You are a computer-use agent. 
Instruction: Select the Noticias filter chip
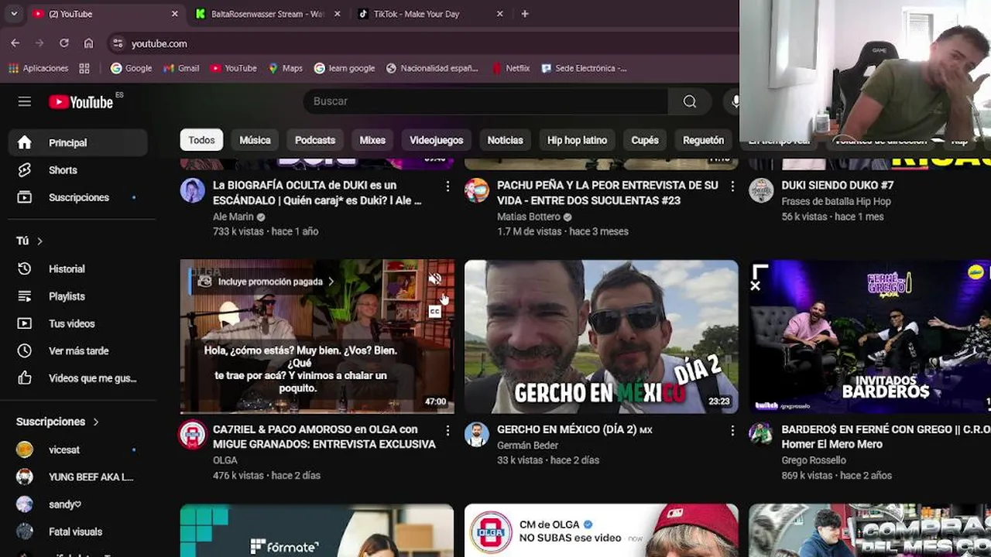pos(505,140)
